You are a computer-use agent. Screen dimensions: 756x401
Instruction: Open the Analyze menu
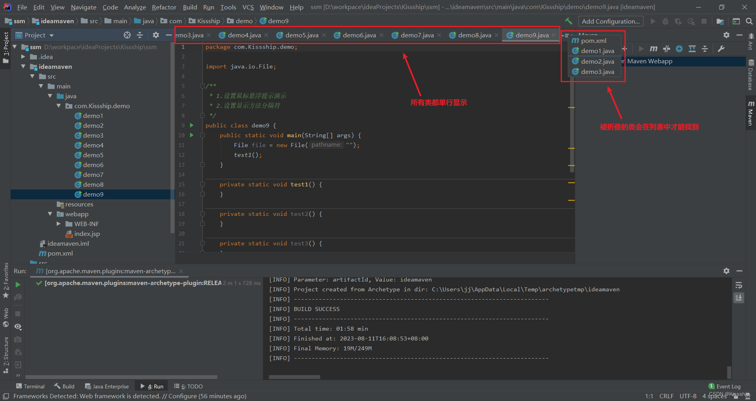[135, 7]
